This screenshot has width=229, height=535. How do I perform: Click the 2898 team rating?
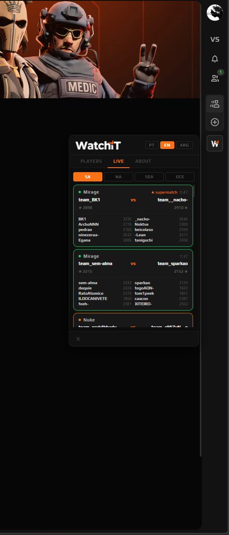85,208
